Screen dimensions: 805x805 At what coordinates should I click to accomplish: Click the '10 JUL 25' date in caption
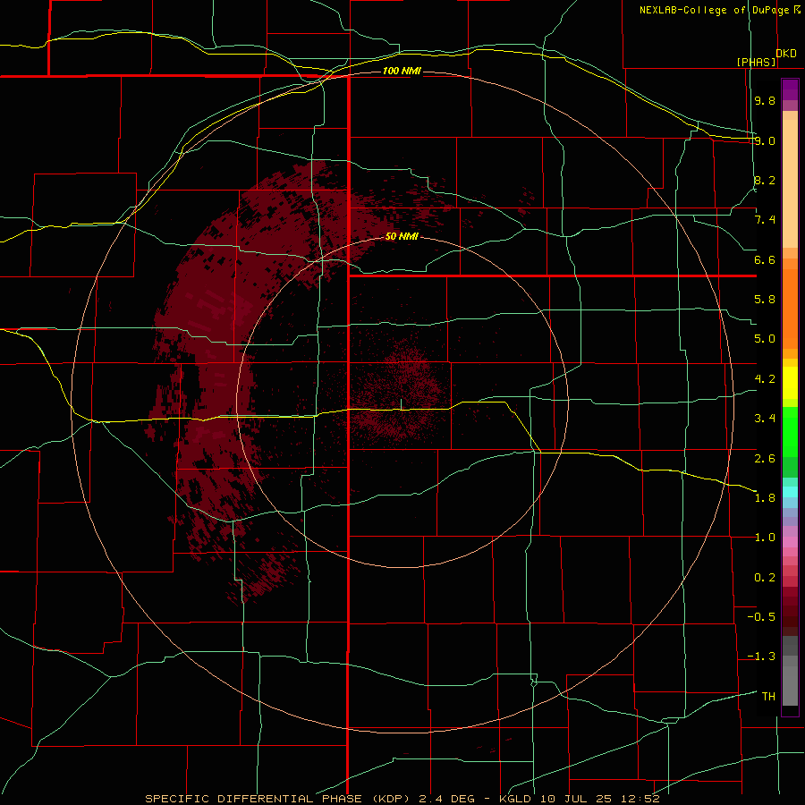pyautogui.click(x=577, y=799)
